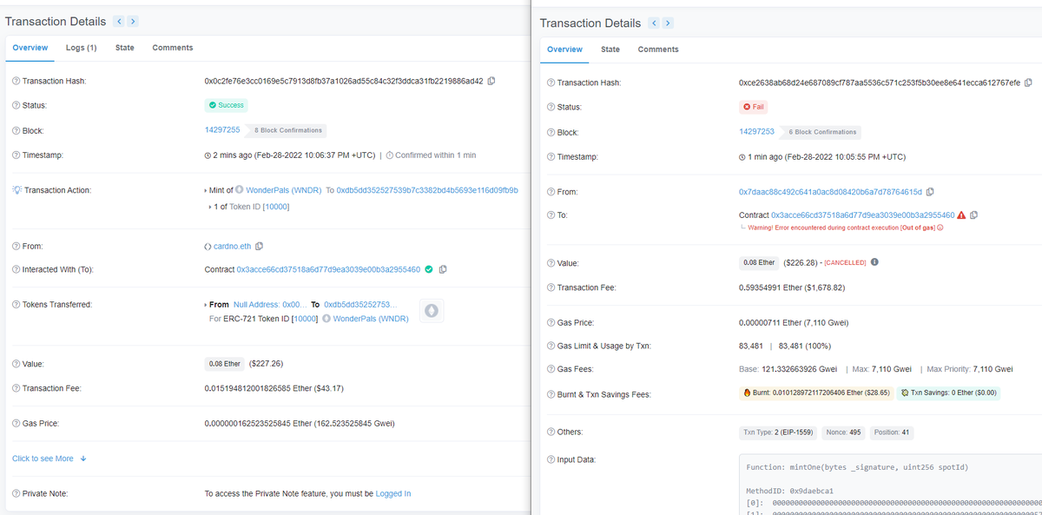Viewport: 1042px width, 515px height.
Task: Open Null Address link in Tokens Transferred
Action: coord(270,305)
